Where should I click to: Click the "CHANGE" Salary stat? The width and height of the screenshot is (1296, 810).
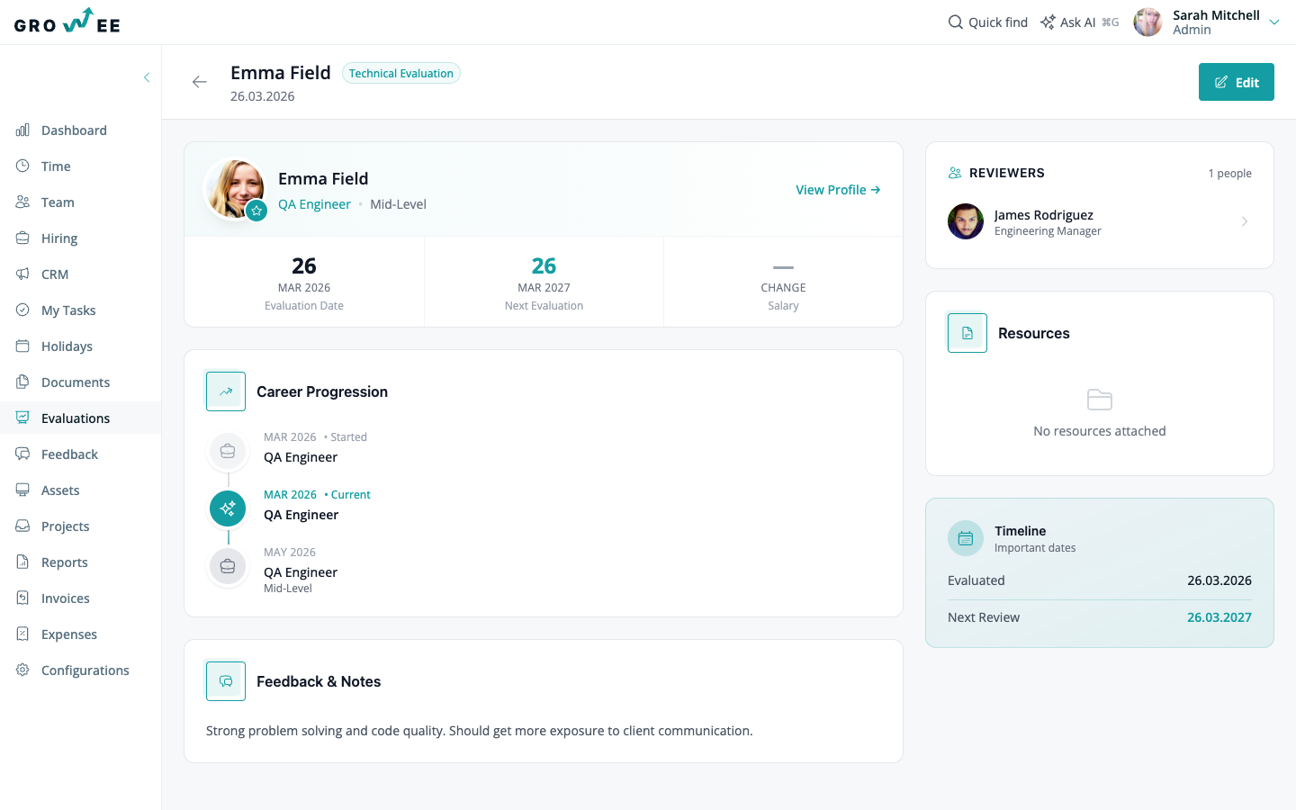tap(783, 287)
